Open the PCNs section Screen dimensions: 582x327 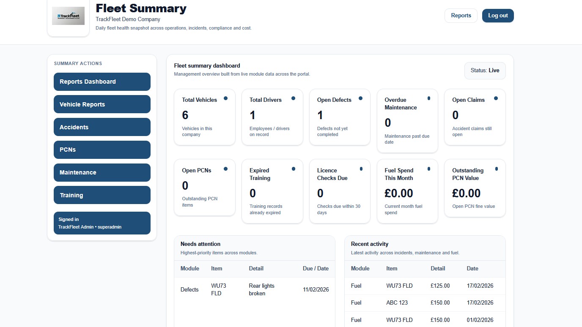pos(102,150)
